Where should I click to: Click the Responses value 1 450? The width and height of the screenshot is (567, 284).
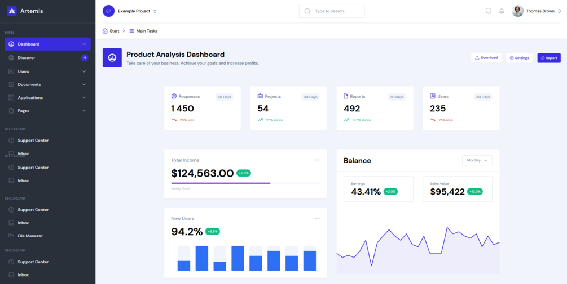coord(183,109)
